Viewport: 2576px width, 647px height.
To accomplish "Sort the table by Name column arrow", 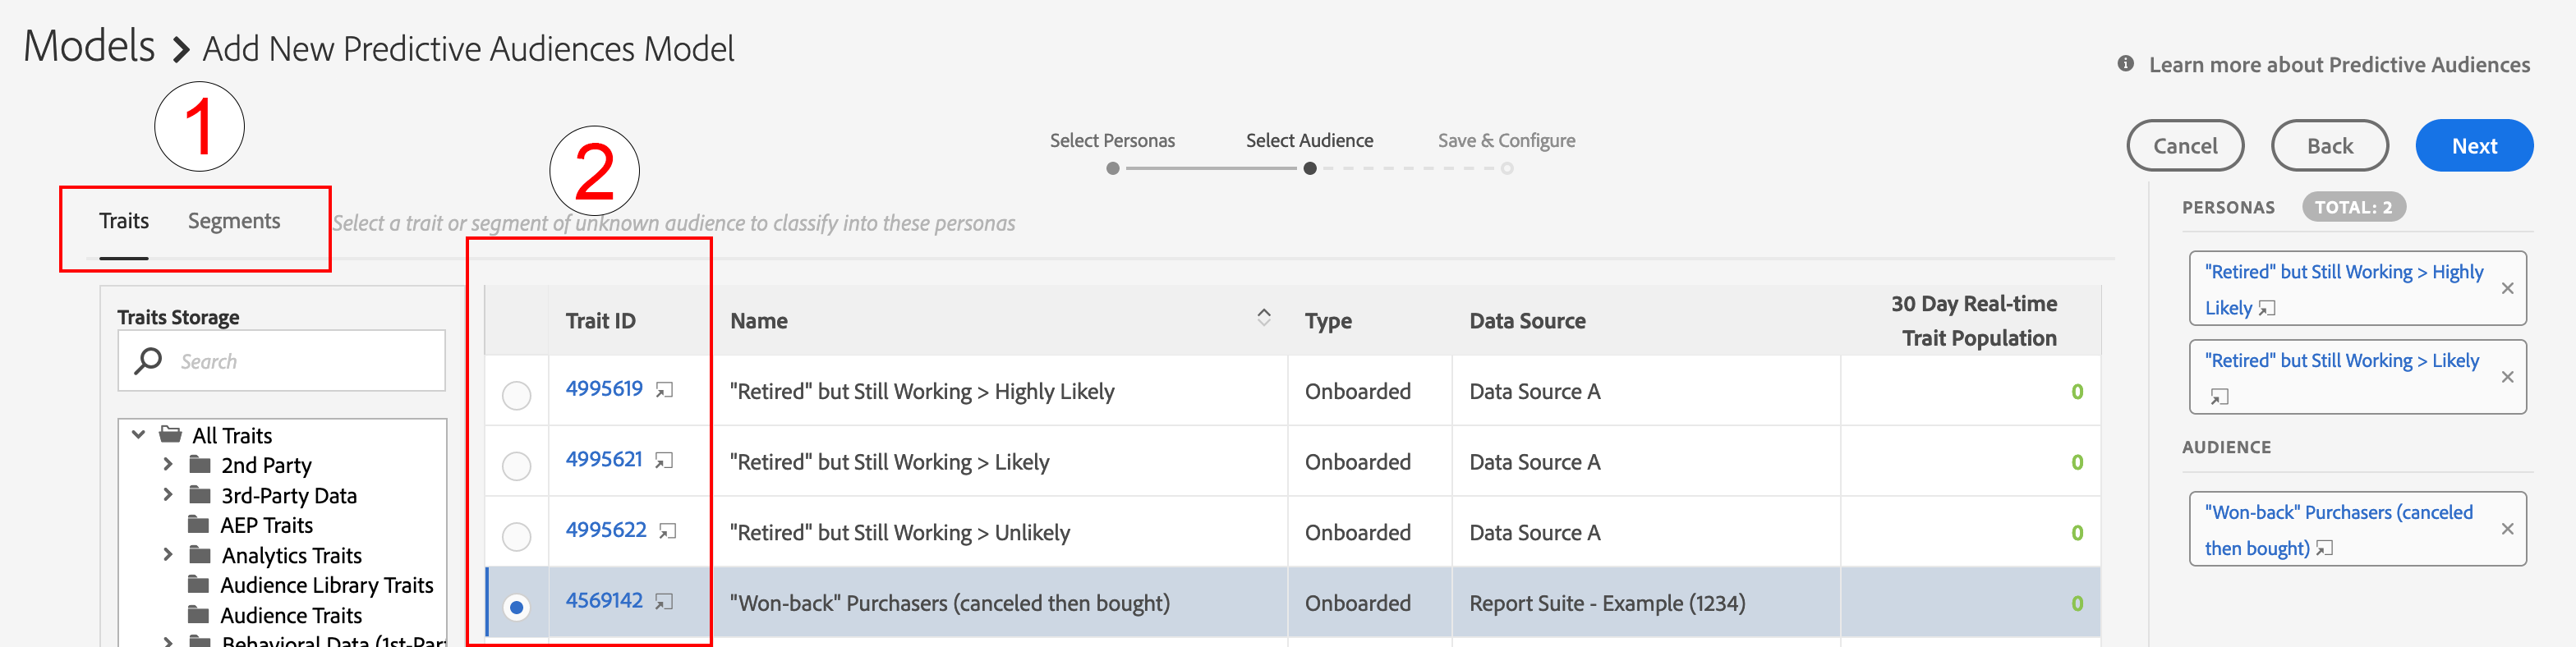I will point(1264,317).
